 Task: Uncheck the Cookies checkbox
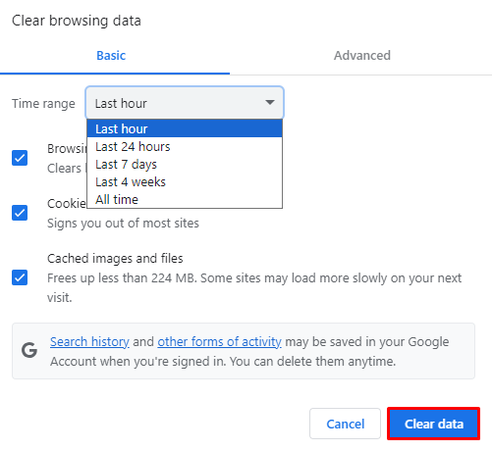pos(20,213)
